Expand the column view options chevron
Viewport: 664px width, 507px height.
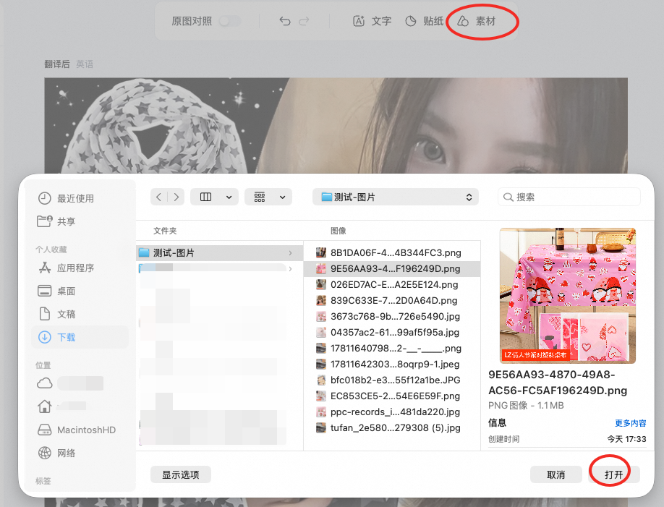coord(229,197)
